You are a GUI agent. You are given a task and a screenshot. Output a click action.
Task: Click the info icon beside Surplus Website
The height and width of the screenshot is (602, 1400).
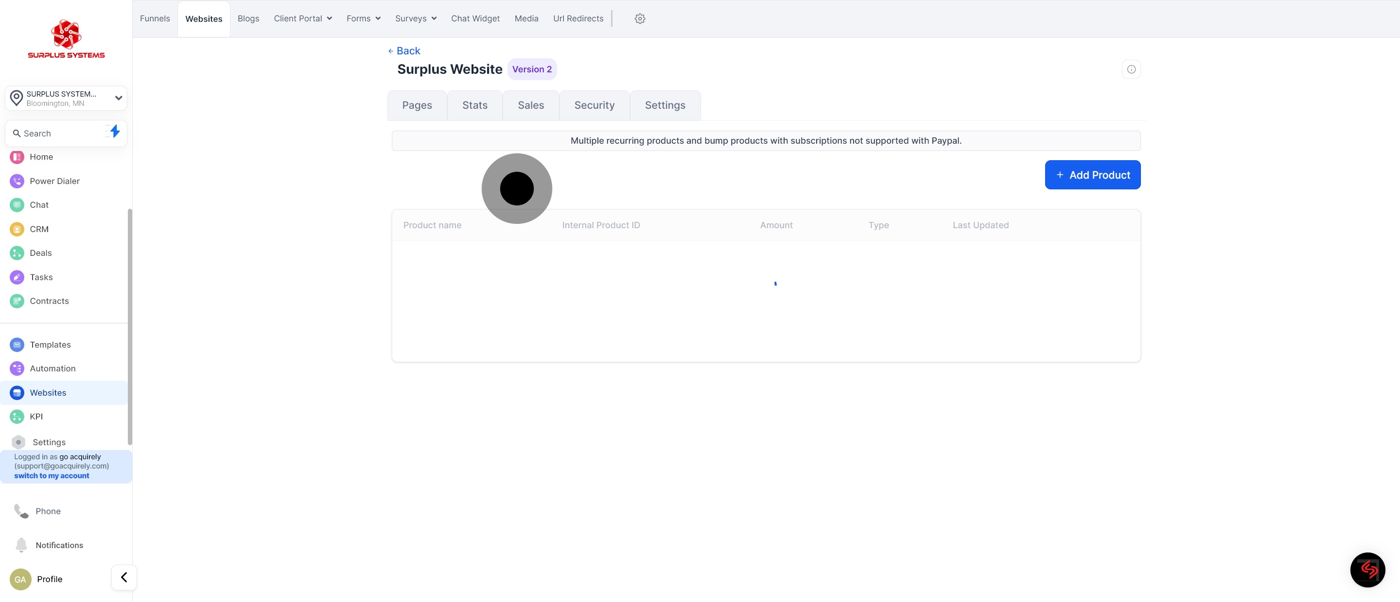click(x=1131, y=69)
